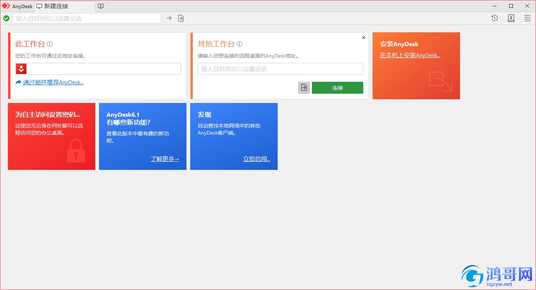The width and height of the screenshot is (536, 290).
Task: Click the AnyDesk logo in title bar
Action: [6, 6]
